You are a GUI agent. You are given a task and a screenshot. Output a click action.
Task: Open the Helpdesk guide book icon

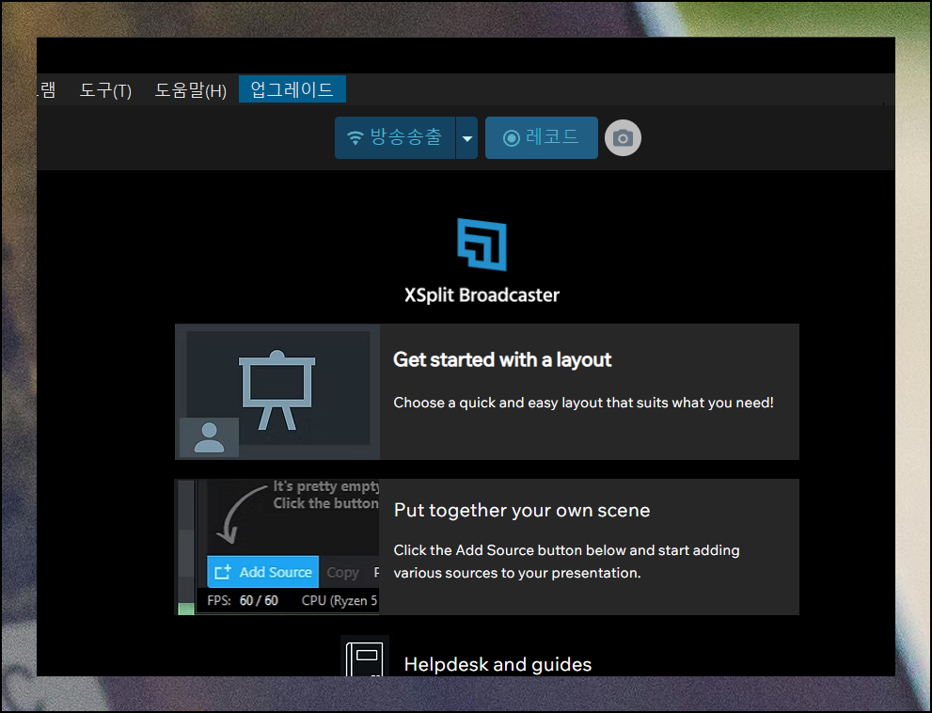pyautogui.click(x=364, y=658)
